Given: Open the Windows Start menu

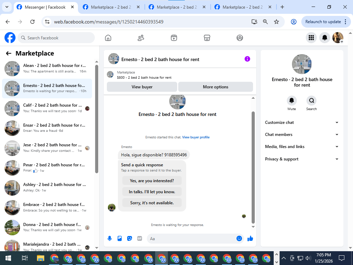Looking at the screenshot, I should pos(8,258).
